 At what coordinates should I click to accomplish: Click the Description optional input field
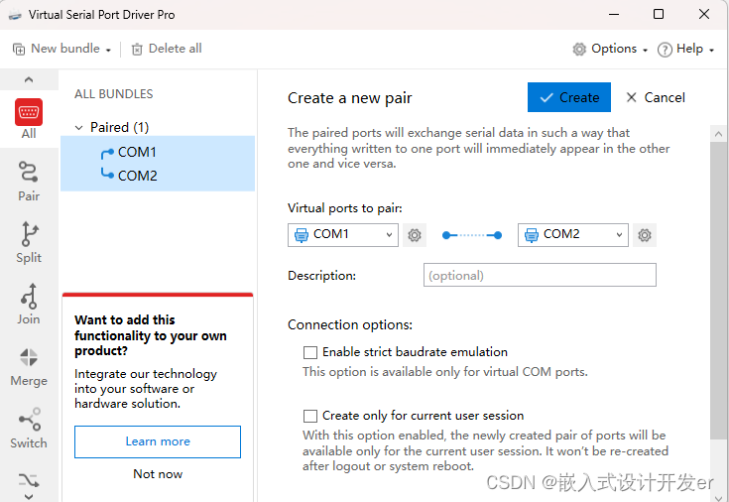point(540,275)
